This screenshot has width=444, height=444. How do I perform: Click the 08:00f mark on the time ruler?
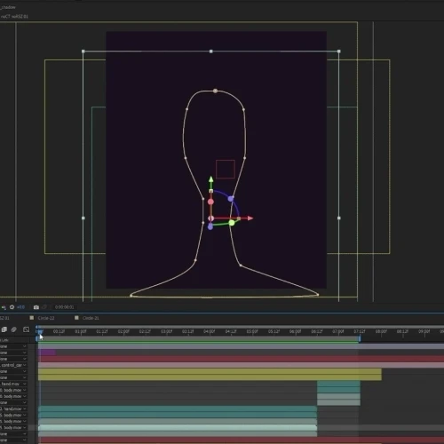(x=381, y=331)
